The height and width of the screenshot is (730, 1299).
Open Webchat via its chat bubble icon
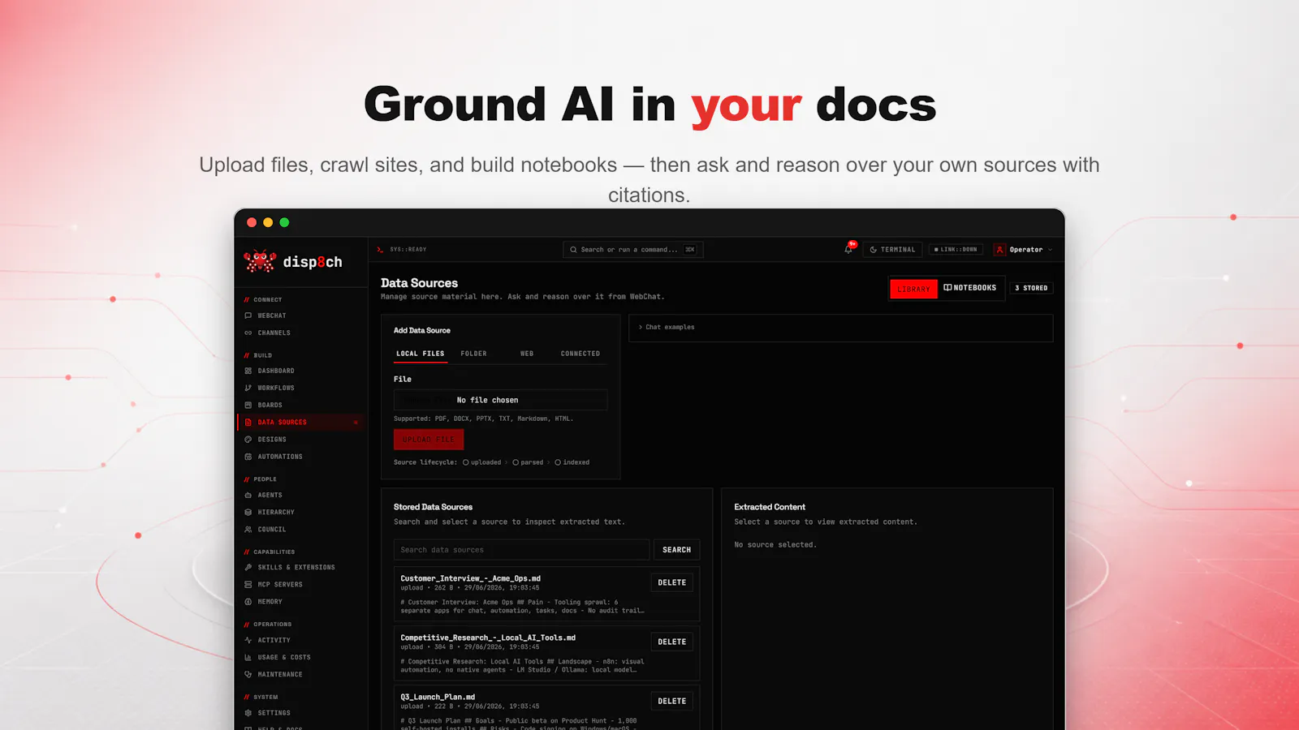pos(248,316)
